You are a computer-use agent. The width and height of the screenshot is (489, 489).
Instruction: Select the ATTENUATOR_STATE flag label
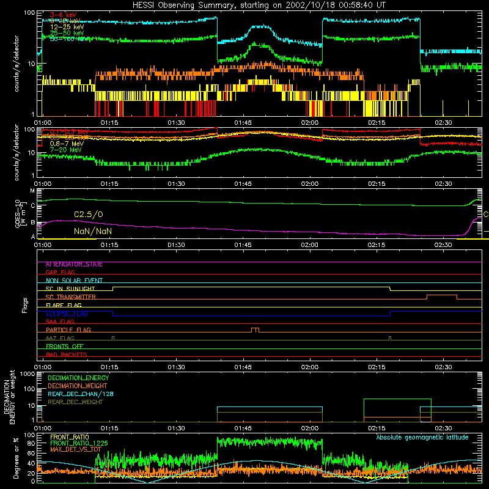click(74, 265)
